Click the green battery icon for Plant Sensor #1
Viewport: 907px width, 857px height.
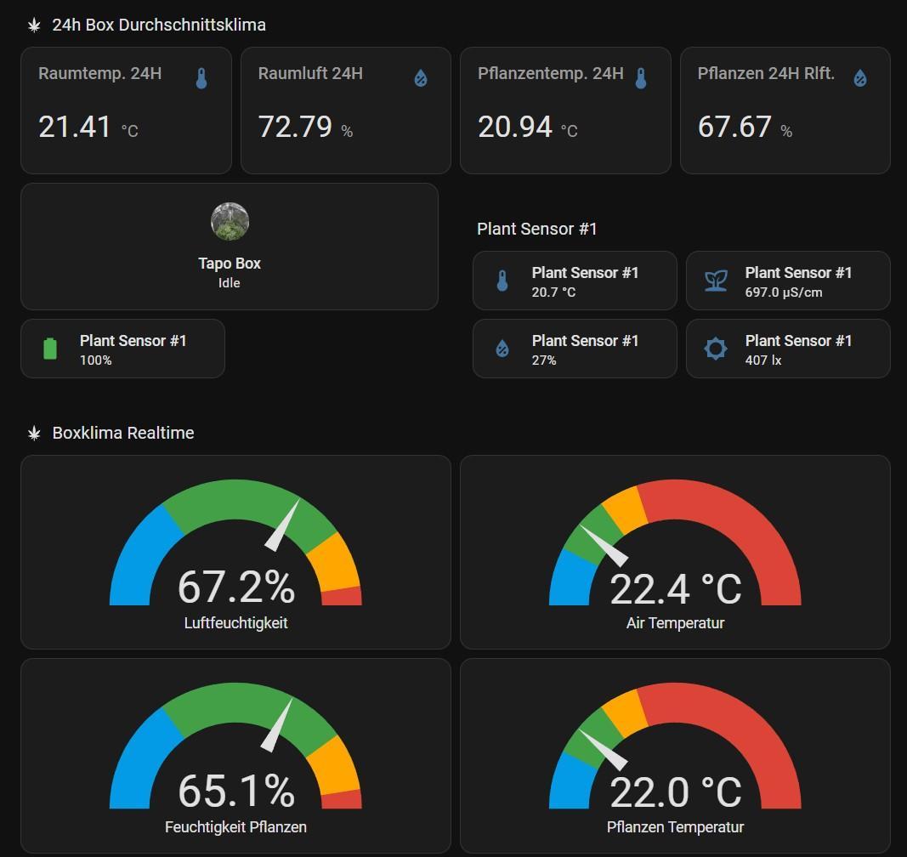50,349
